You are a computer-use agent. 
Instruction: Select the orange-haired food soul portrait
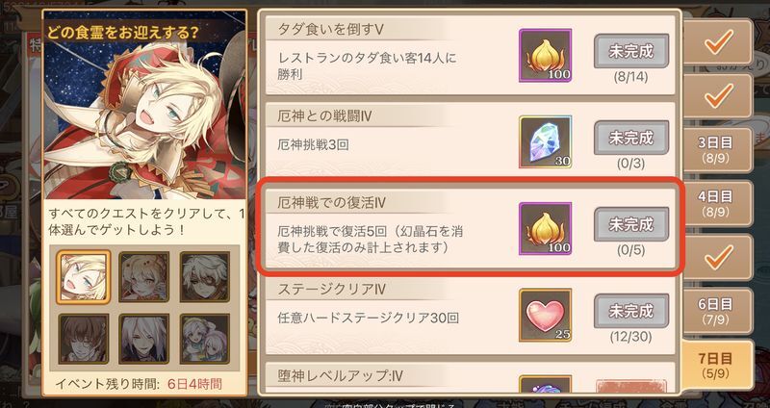click(x=143, y=276)
